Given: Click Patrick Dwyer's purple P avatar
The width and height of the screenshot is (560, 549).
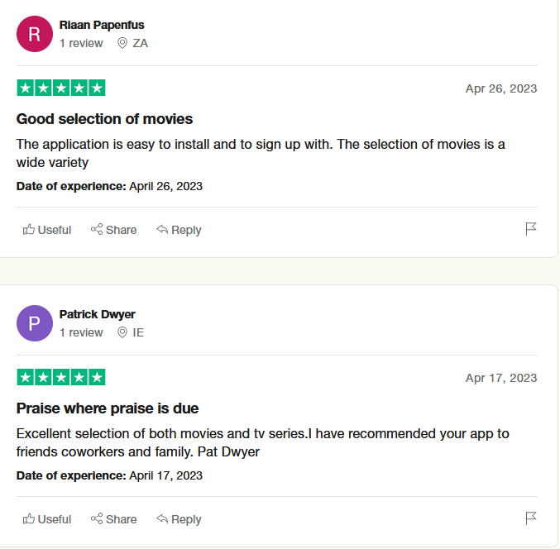Looking at the screenshot, I should click(35, 323).
